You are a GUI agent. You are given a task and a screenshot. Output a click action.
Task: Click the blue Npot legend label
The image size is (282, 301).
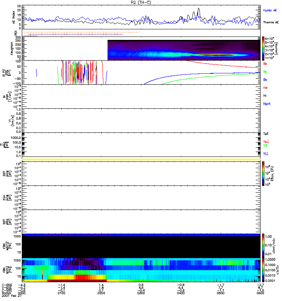point(267,104)
